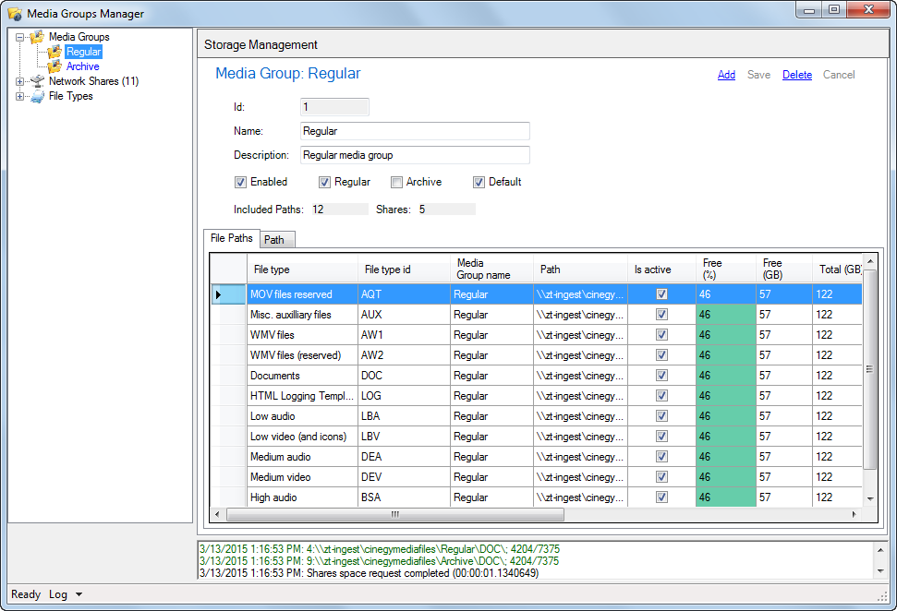Toggle Is active for WMV files row

click(x=661, y=335)
